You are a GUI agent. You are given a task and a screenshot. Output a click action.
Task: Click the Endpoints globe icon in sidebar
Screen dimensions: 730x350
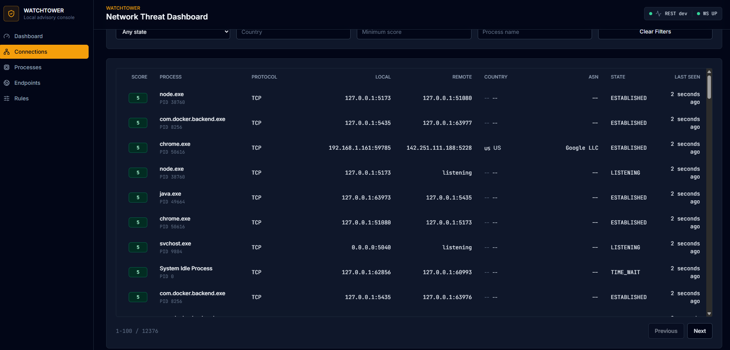(x=7, y=83)
